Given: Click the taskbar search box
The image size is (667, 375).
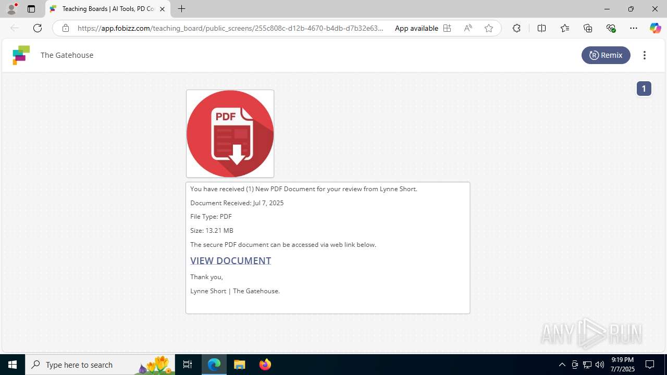Looking at the screenshot, I should [x=100, y=365].
